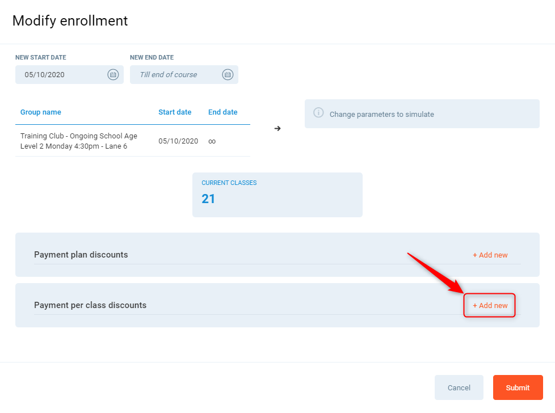Click the 'Change parameters to simulate' text
Screen dimensions: 555x413
381,114
